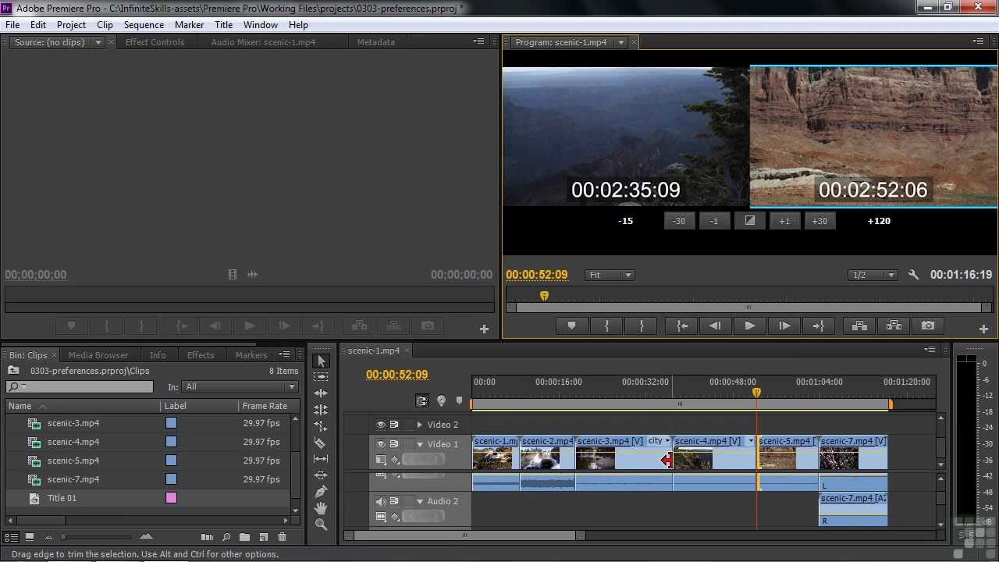Play the sequence in Program Monitor
Screen dimensions: 999x562
click(x=750, y=325)
